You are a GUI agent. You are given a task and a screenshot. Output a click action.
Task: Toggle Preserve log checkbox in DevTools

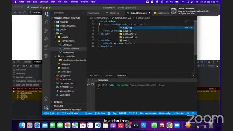click(x=14, y=74)
